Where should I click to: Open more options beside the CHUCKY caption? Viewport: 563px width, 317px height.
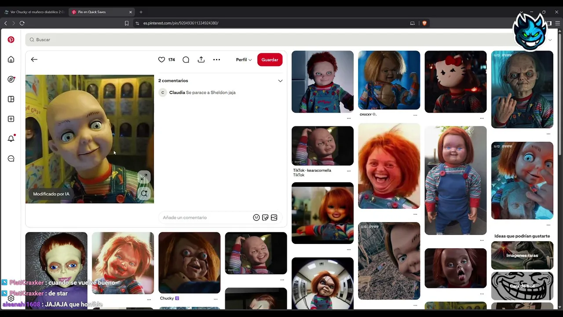415,115
